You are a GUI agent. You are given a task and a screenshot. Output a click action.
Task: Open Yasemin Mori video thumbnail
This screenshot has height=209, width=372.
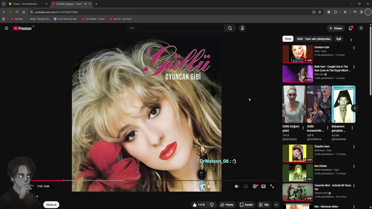(x=298, y=192)
